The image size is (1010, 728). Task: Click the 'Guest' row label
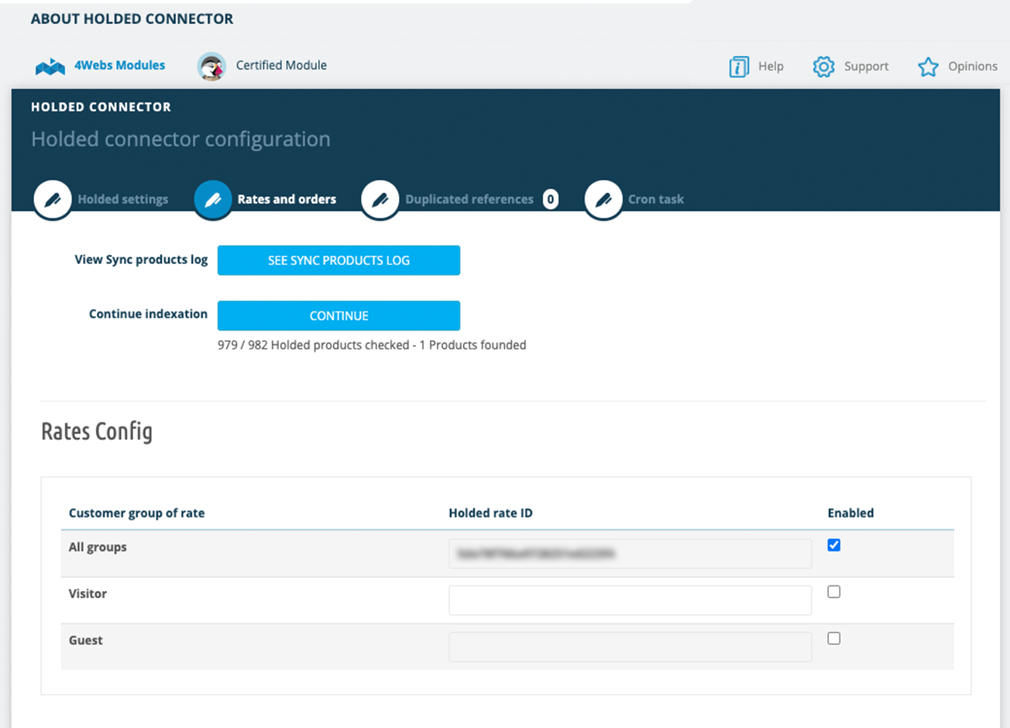click(x=86, y=640)
